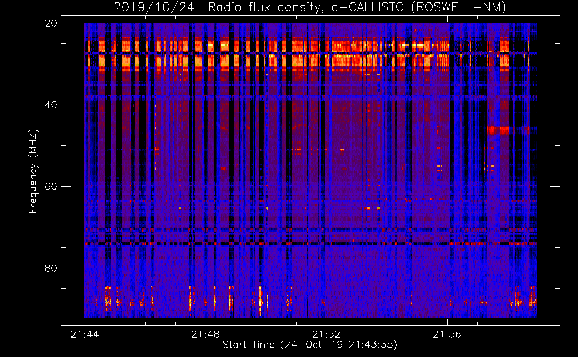Click the 60 frequency tick label
The height and width of the screenshot is (357, 578).
click(51, 187)
